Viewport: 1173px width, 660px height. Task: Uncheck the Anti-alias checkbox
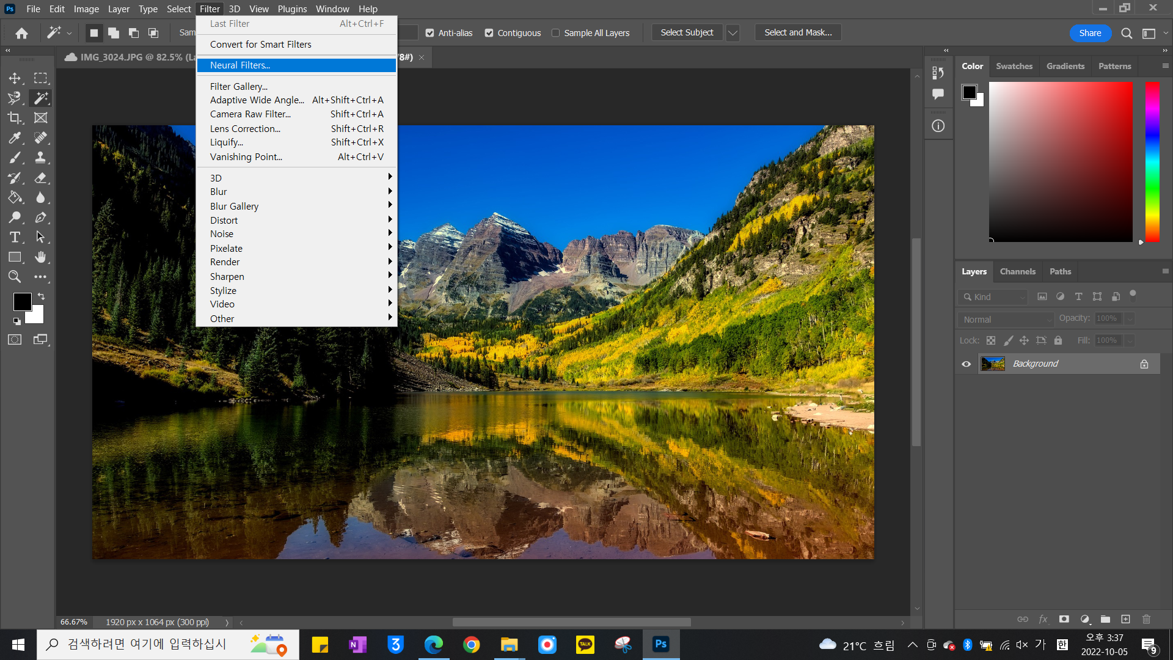pos(430,33)
